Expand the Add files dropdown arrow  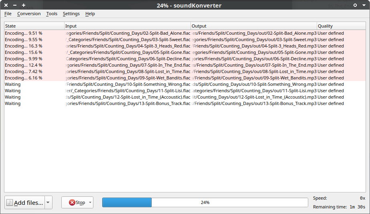[49, 202]
